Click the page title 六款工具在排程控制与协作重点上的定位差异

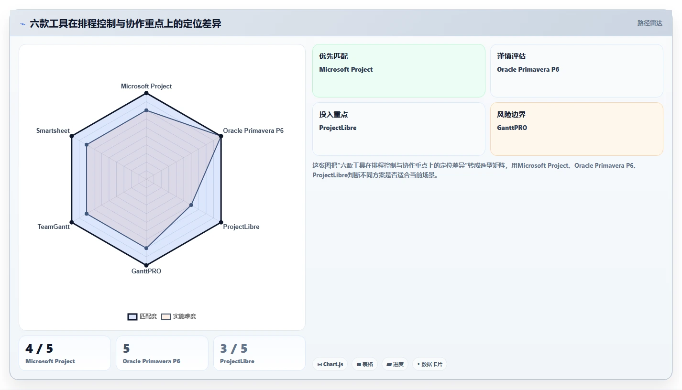[125, 24]
